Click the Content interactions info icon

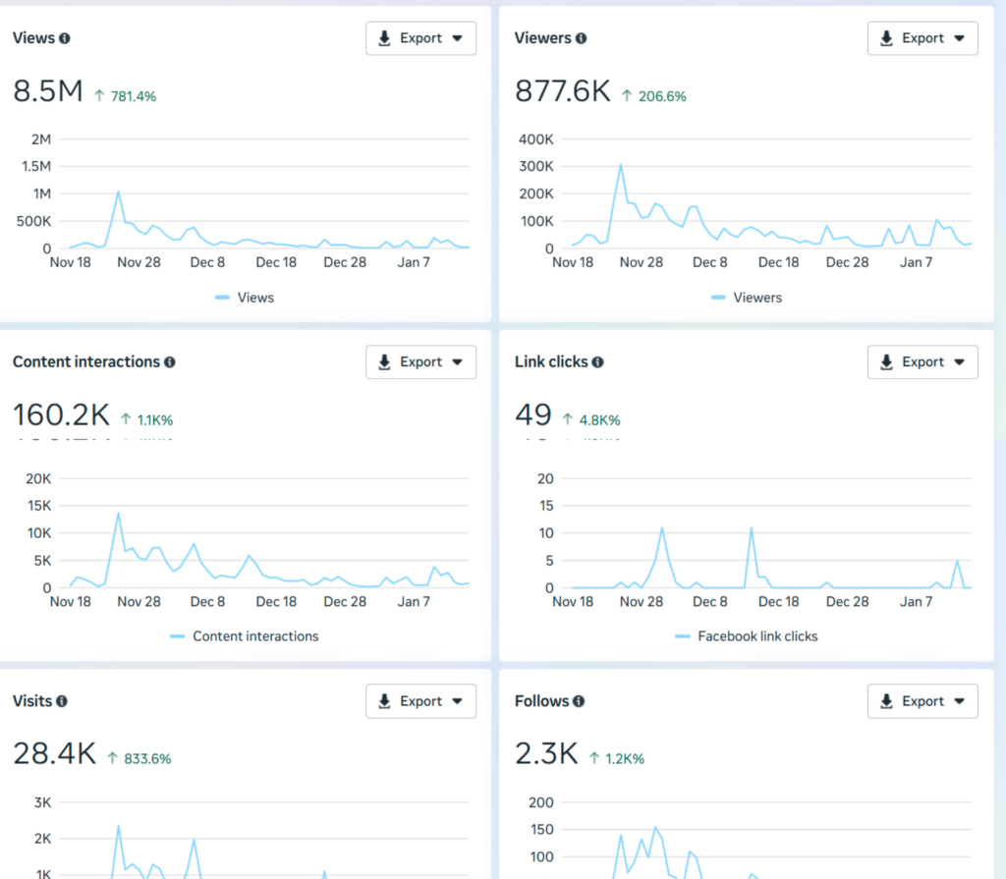169,362
